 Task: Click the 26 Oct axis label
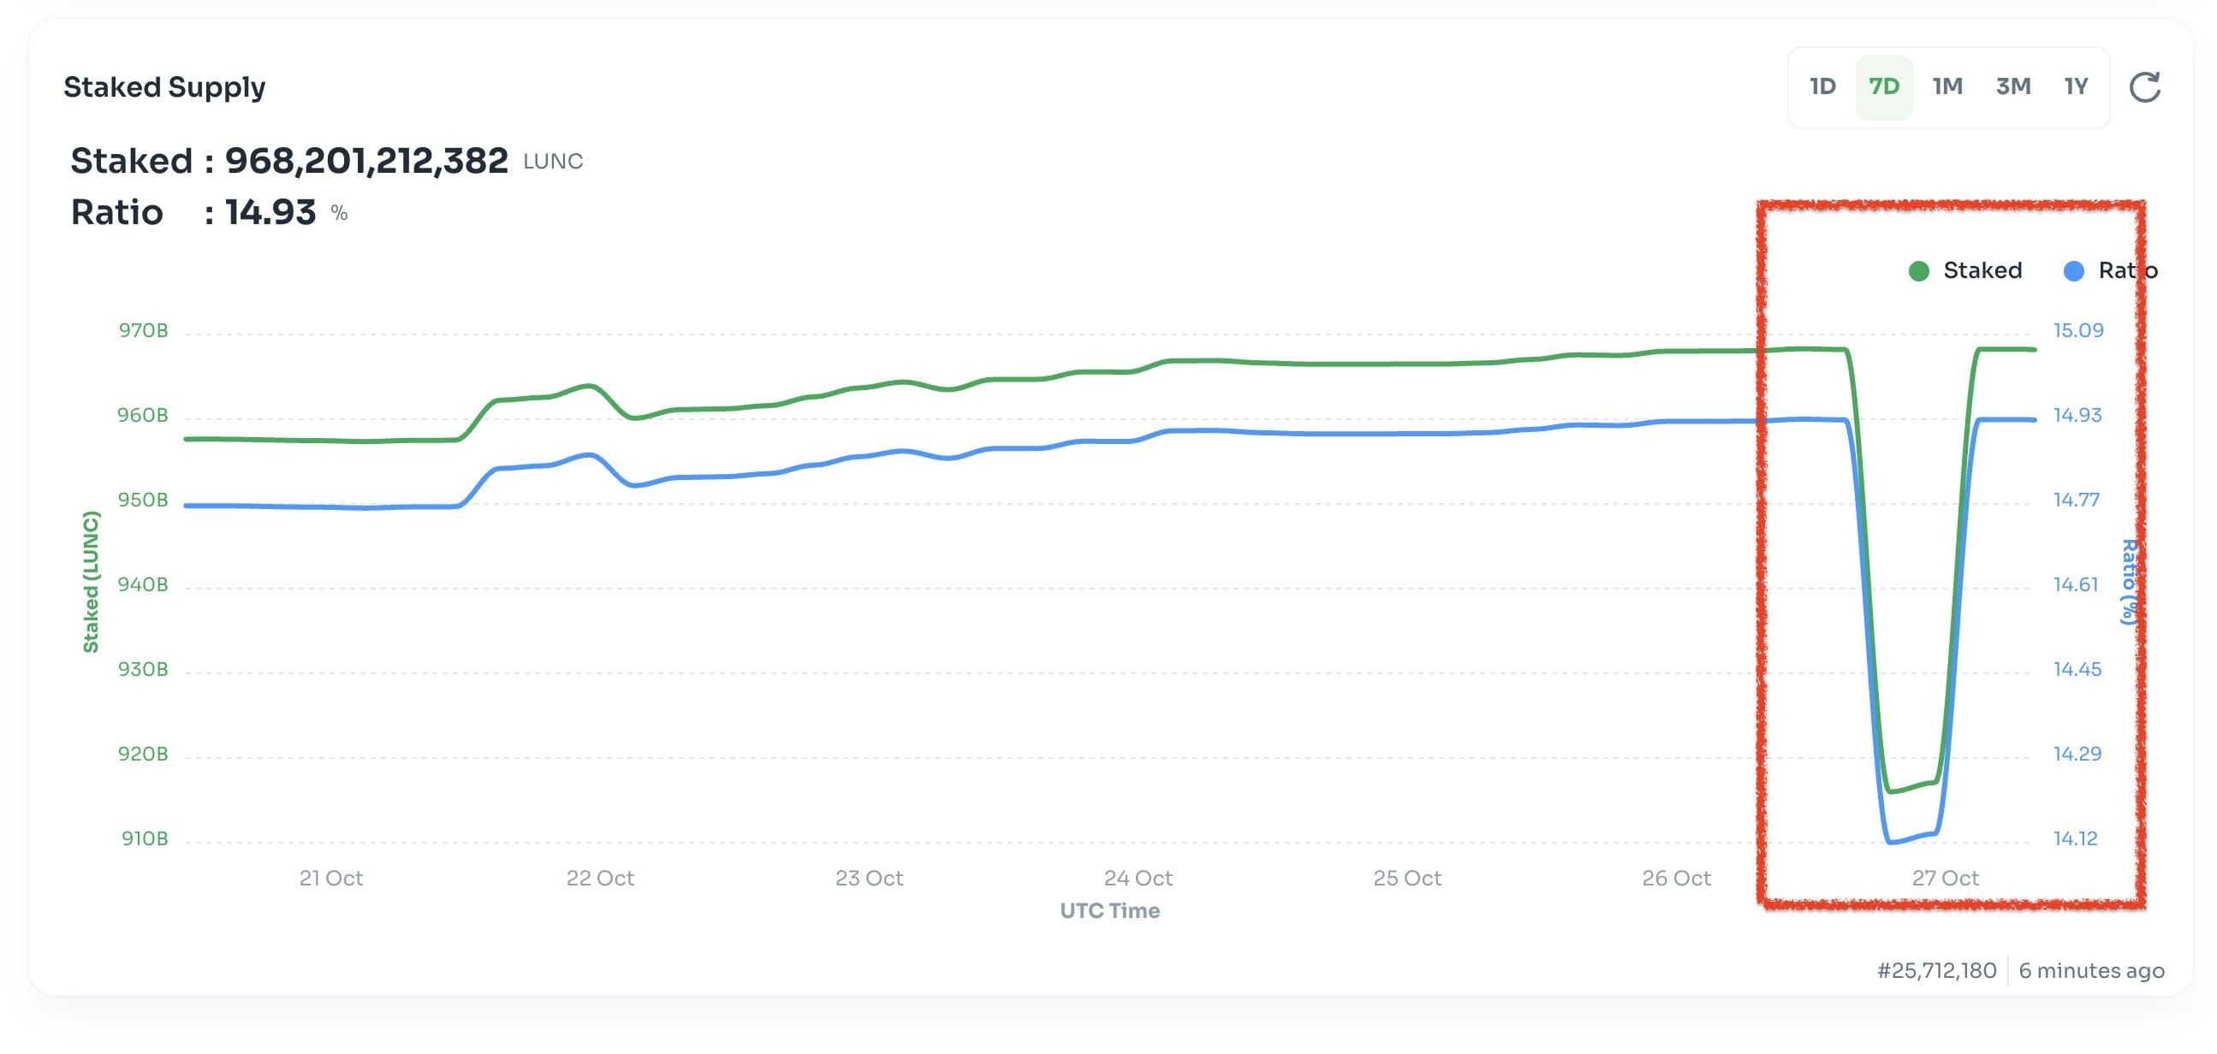click(x=1677, y=879)
